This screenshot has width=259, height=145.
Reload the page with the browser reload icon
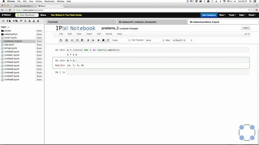click(x=10, y=10)
